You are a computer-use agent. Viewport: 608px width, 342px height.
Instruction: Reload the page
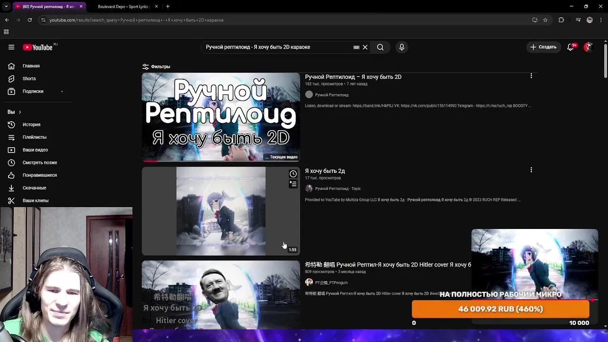tap(29, 20)
